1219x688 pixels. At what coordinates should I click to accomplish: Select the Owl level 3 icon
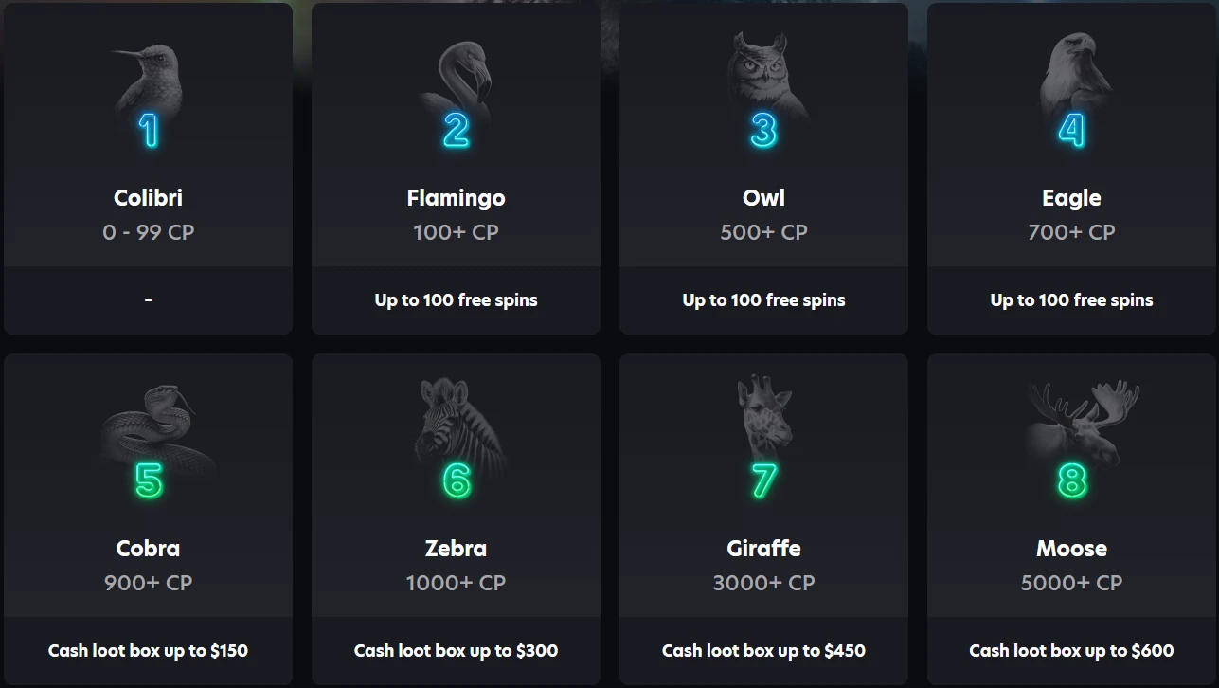763,99
